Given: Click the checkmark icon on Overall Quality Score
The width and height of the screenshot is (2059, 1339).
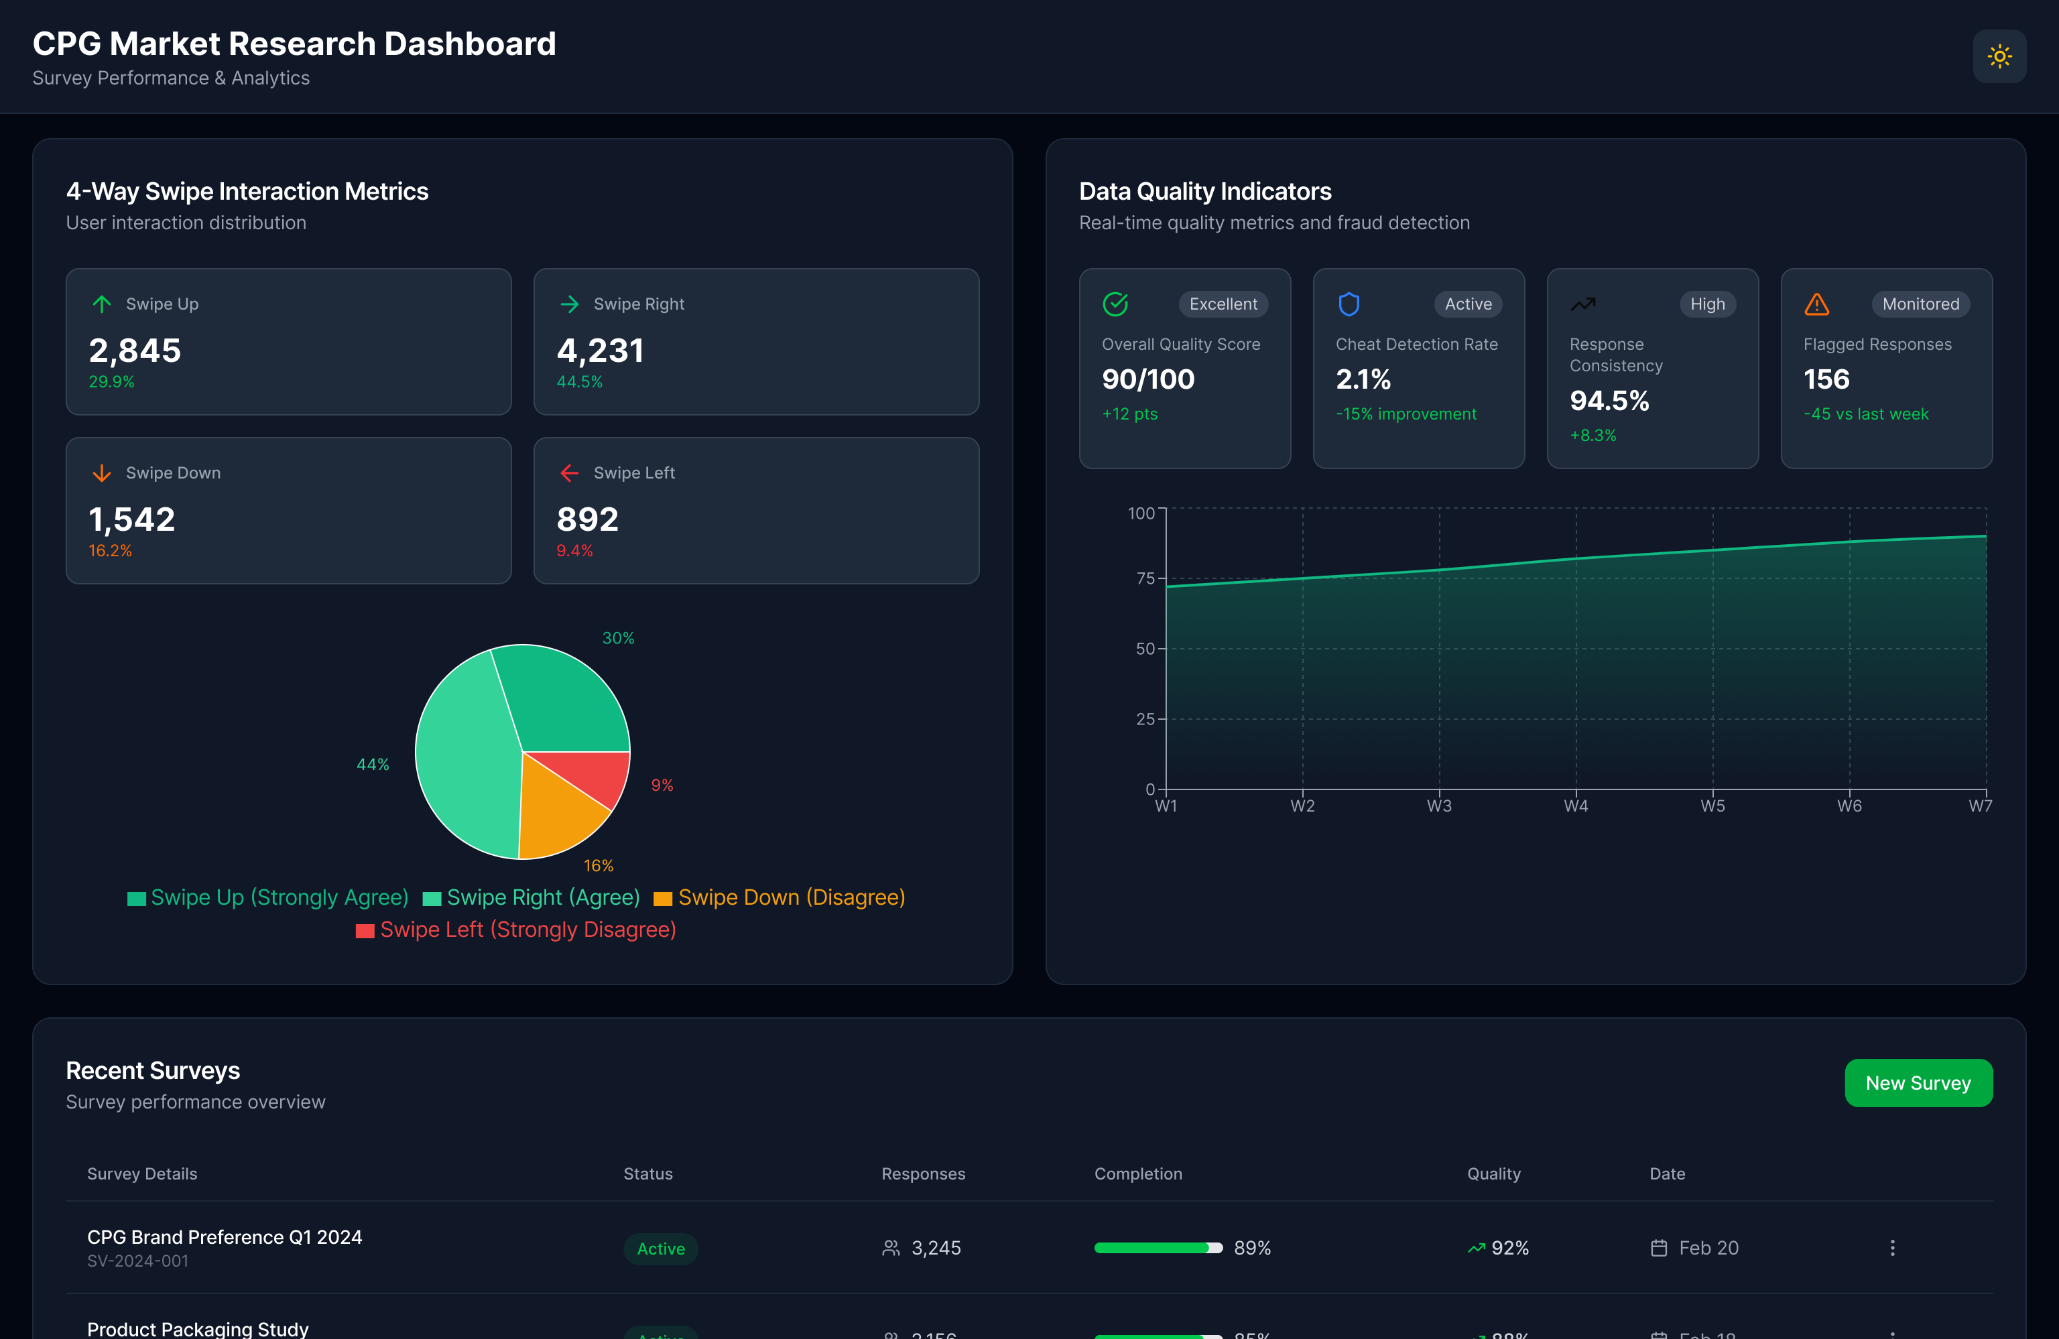Looking at the screenshot, I should coord(1115,304).
